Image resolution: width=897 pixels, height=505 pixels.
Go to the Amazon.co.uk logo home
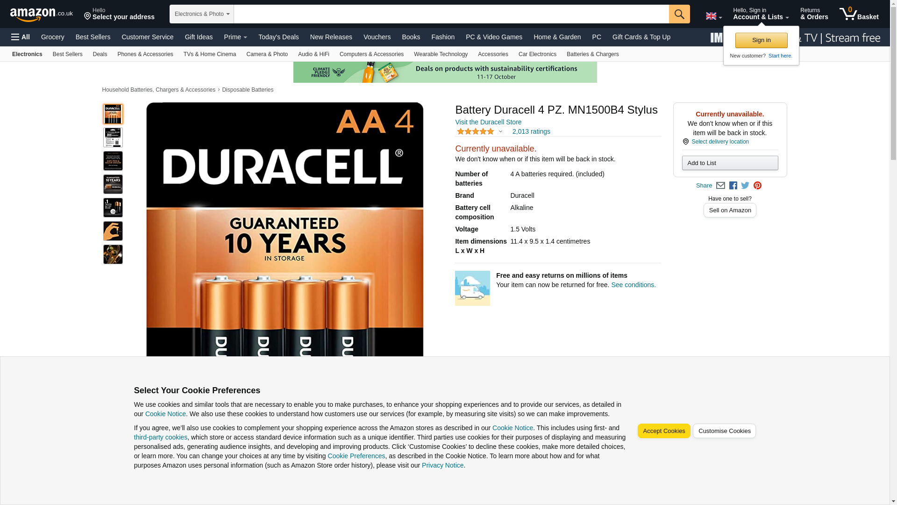pos(41,14)
